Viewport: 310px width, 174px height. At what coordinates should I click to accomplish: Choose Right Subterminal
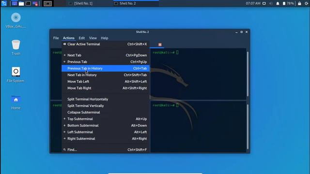(106, 139)
